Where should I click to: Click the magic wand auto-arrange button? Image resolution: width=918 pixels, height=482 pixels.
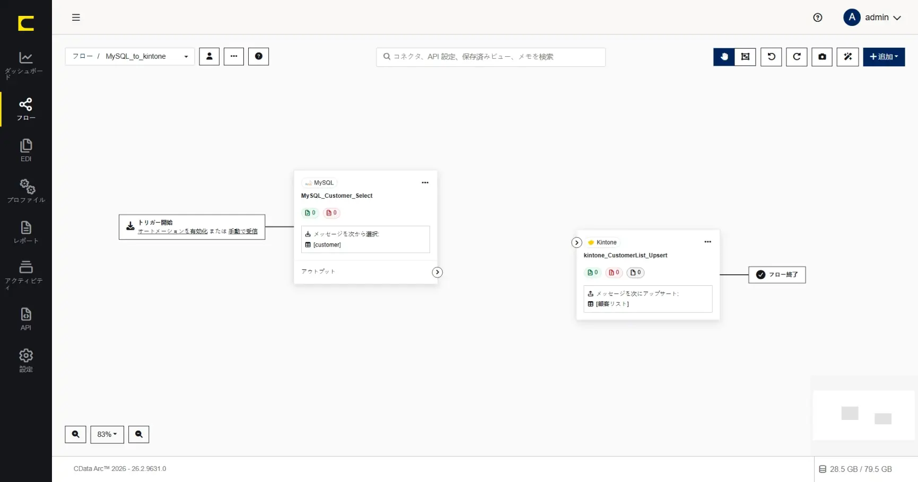pyautogui.click(x=847, y=57)
